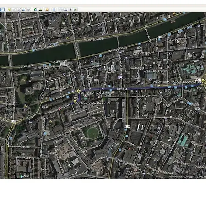Toggle the sidebar panel button
This screenshot has height=206, width=206.
(2, 10)
